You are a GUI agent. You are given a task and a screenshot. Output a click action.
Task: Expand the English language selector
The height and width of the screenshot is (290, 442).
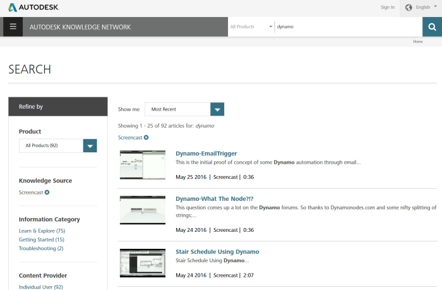click(x=426, y=8)
